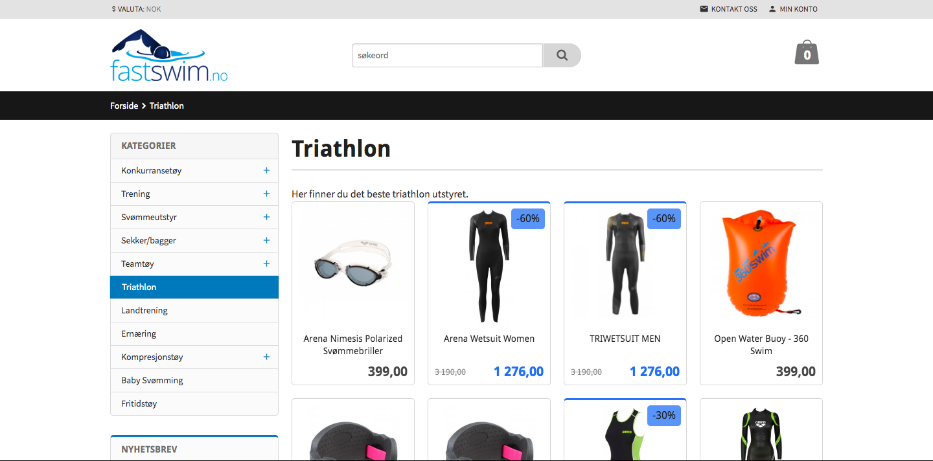Open the Open Water Buoy thumbnail
This screenshot has height=461, width=933.
(x=761, y=262)
